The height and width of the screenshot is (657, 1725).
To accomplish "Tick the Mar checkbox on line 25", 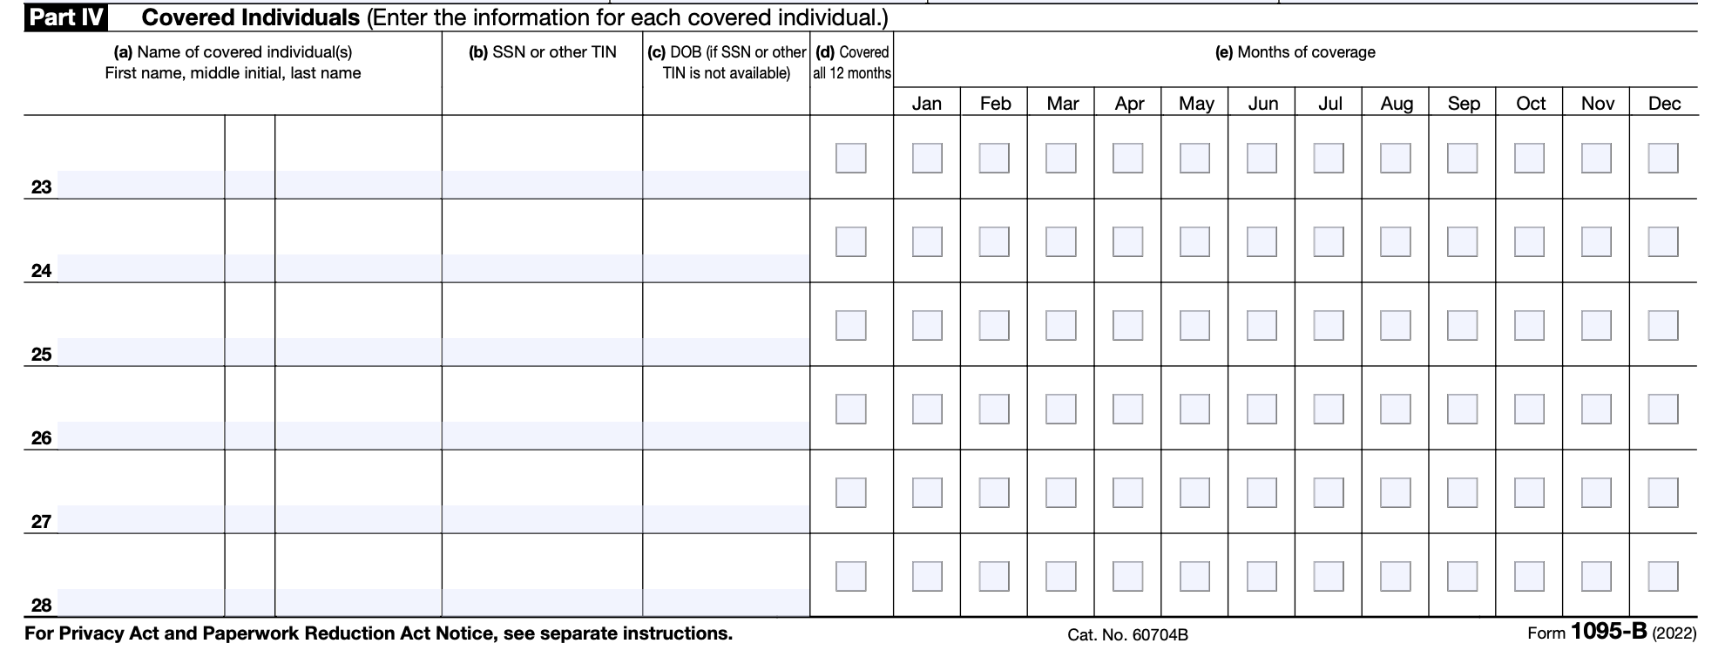I will coord(1060,325).
